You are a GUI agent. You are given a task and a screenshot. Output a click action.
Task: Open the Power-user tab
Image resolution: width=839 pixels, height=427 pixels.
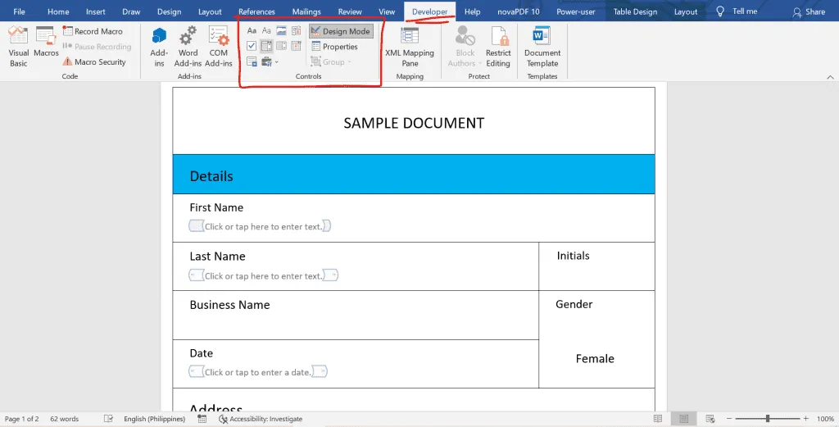coord(576,11)
